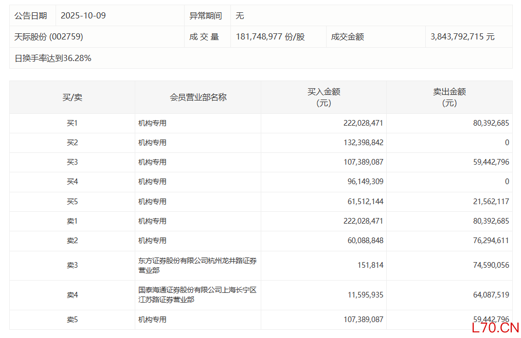
Task: Click the 买/卖 column header
Action: (72, 97)
